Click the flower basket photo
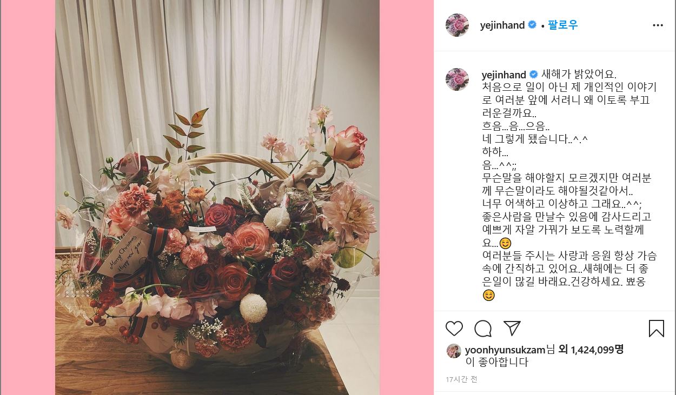The image size is (676, 395). 217,197
